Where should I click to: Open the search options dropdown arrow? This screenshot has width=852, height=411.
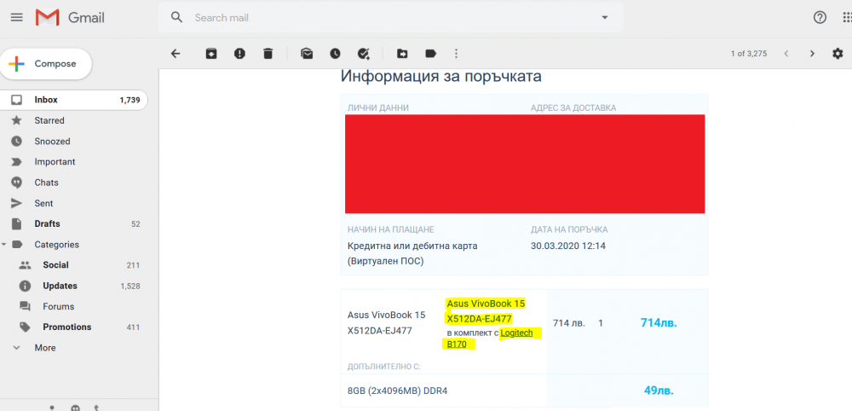(605, 18)
